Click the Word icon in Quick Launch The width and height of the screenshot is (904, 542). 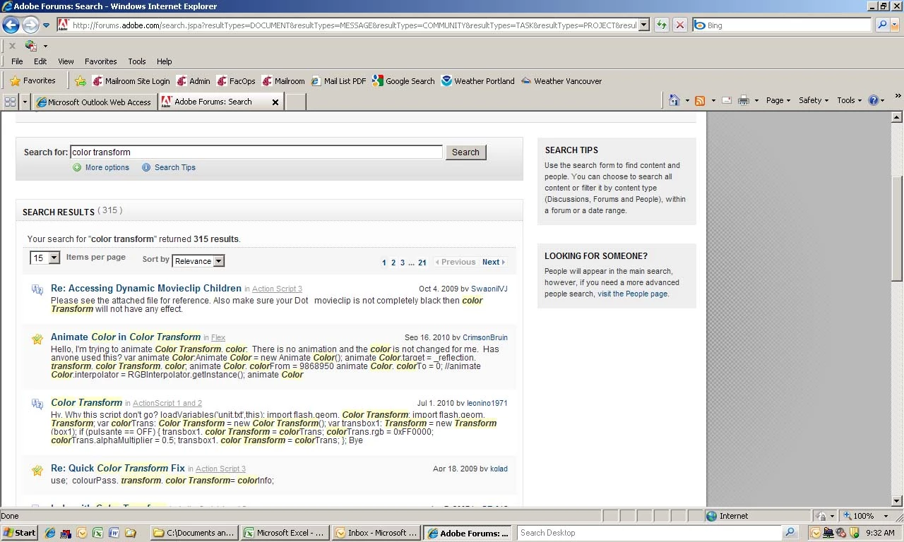click(x=114, y=533)
